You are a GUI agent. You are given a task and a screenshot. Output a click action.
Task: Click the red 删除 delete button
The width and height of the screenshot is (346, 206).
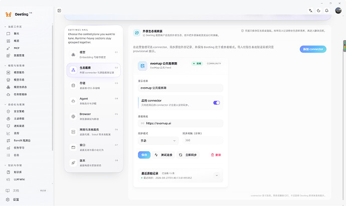tap(216, 155)
